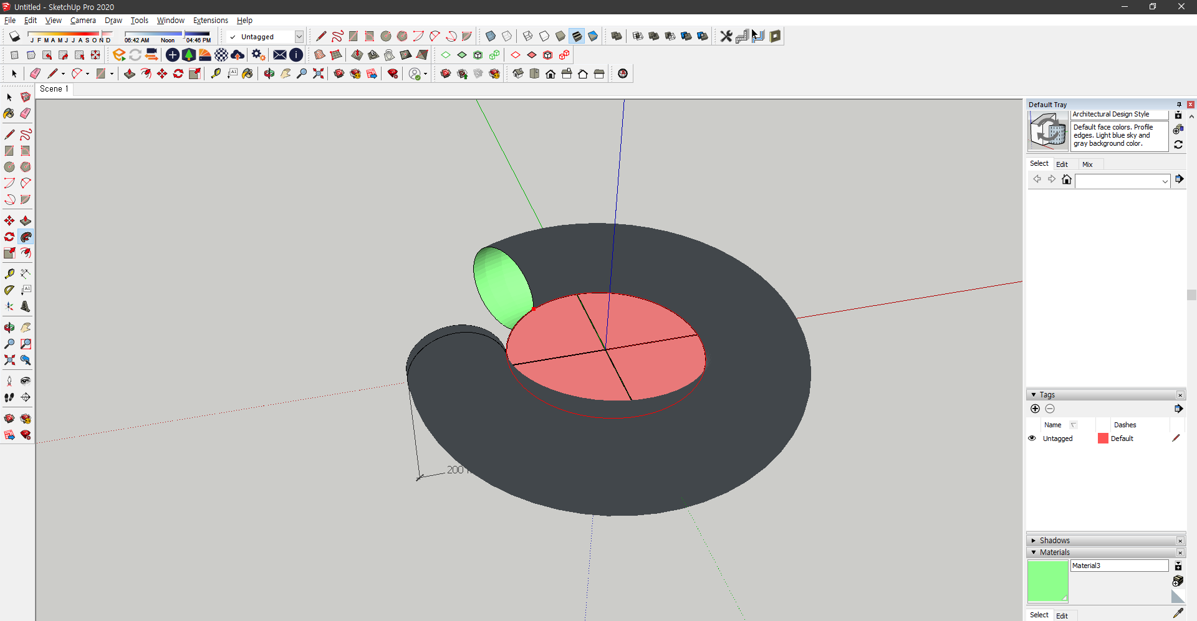Switch to the Scene 1 tab
The image size is (1197, 621).
click(54, 89)
